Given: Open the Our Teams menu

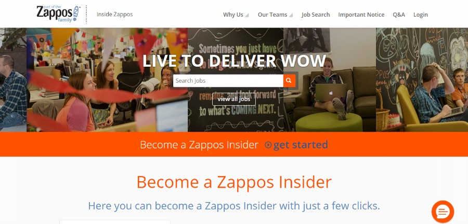Looking at the screenshot, I should coord(272,15).
